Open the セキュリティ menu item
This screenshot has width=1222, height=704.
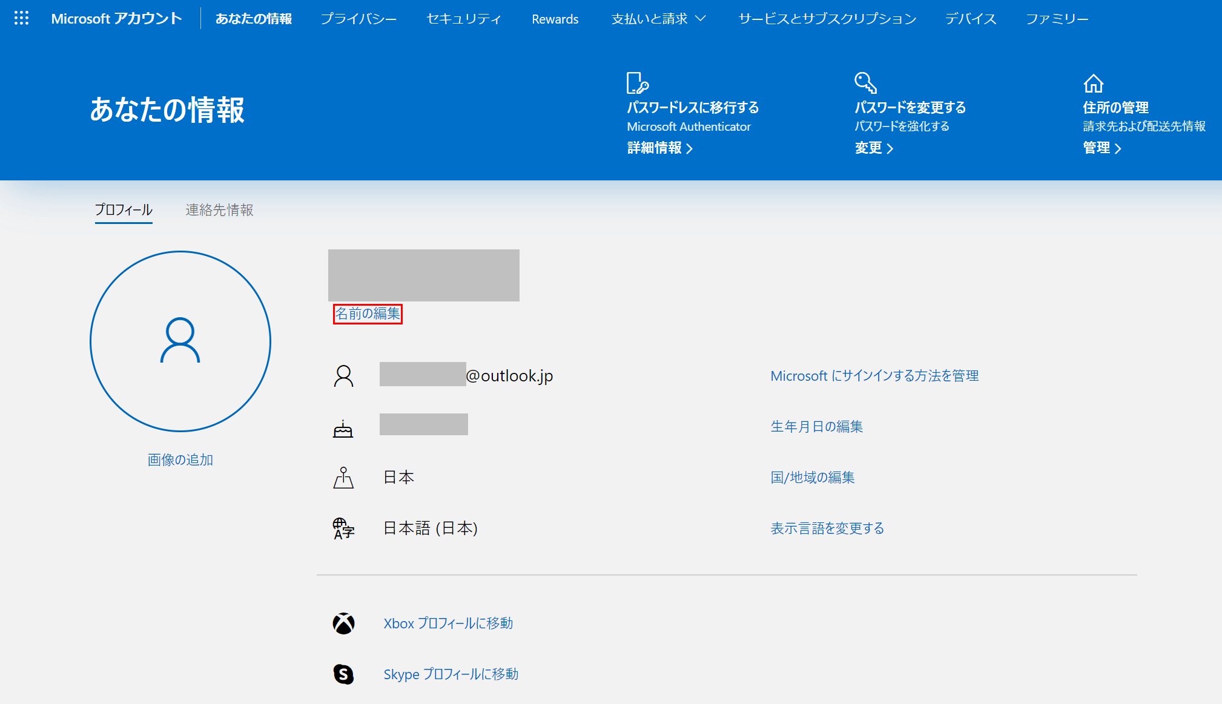tap(464, 19)
